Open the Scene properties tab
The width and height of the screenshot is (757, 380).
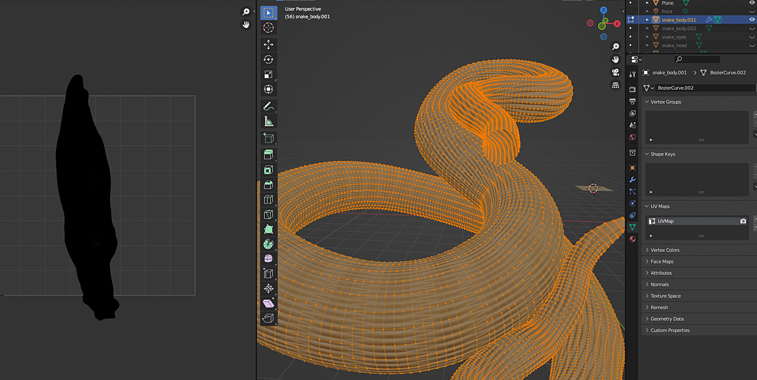632,125
